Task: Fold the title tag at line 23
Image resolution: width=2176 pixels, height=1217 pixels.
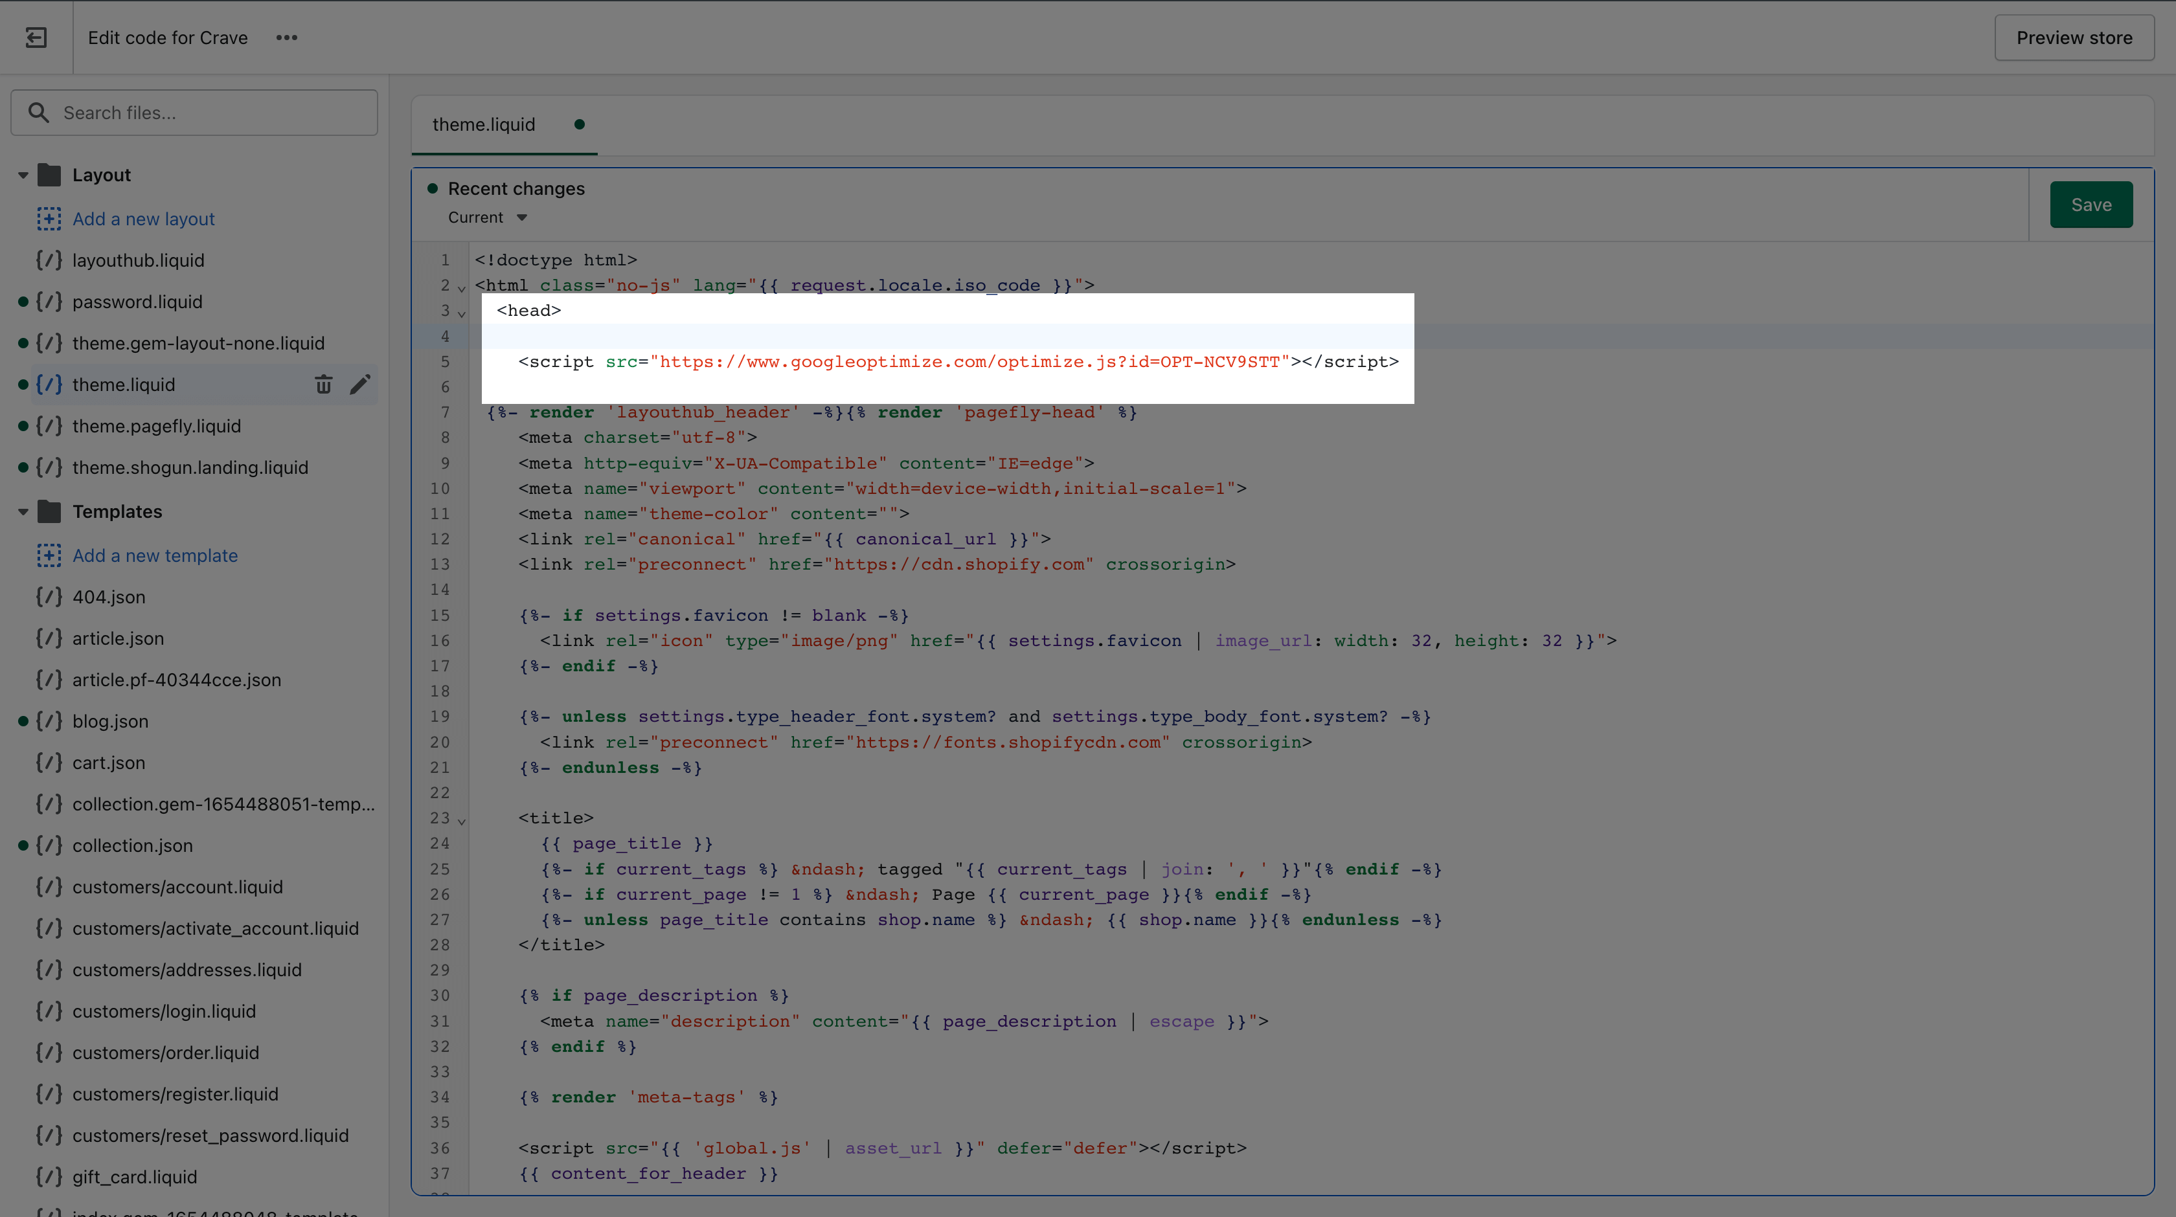Action: (461, 821)
